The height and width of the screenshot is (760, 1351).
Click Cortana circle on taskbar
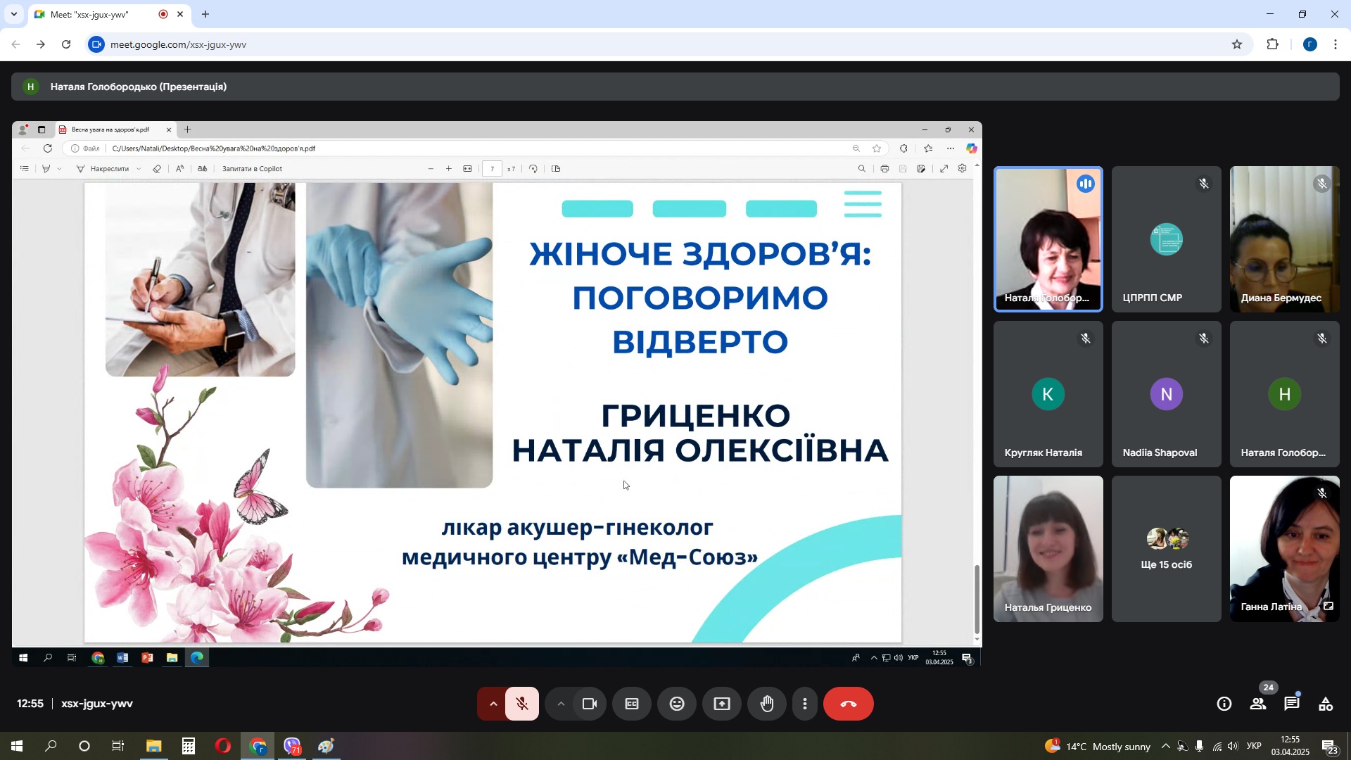coord(84,746)
